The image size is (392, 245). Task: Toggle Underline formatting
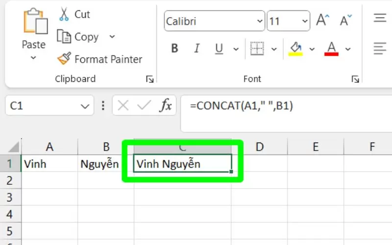[x=219, y=49]
